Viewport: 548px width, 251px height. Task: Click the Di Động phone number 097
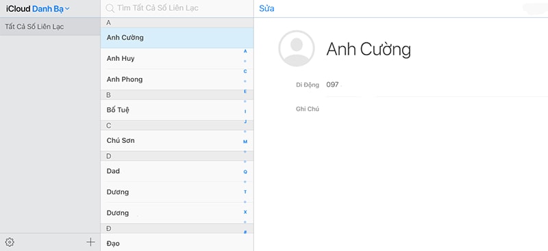pyautogui.click(x=332, y=85)
